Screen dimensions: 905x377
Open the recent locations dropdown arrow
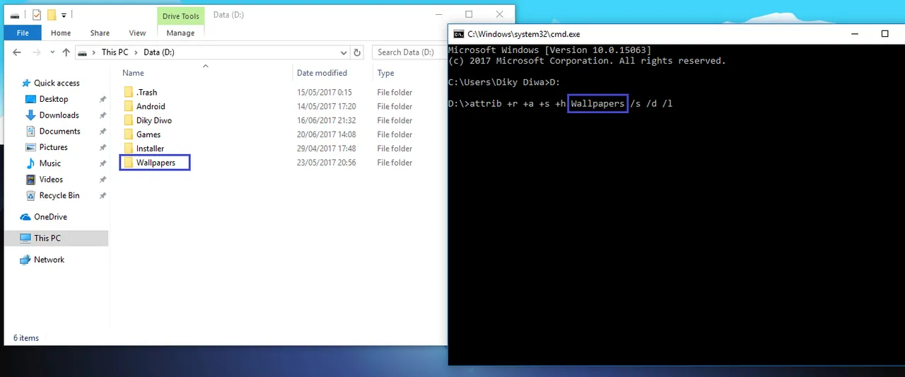(x=52, y=52)
